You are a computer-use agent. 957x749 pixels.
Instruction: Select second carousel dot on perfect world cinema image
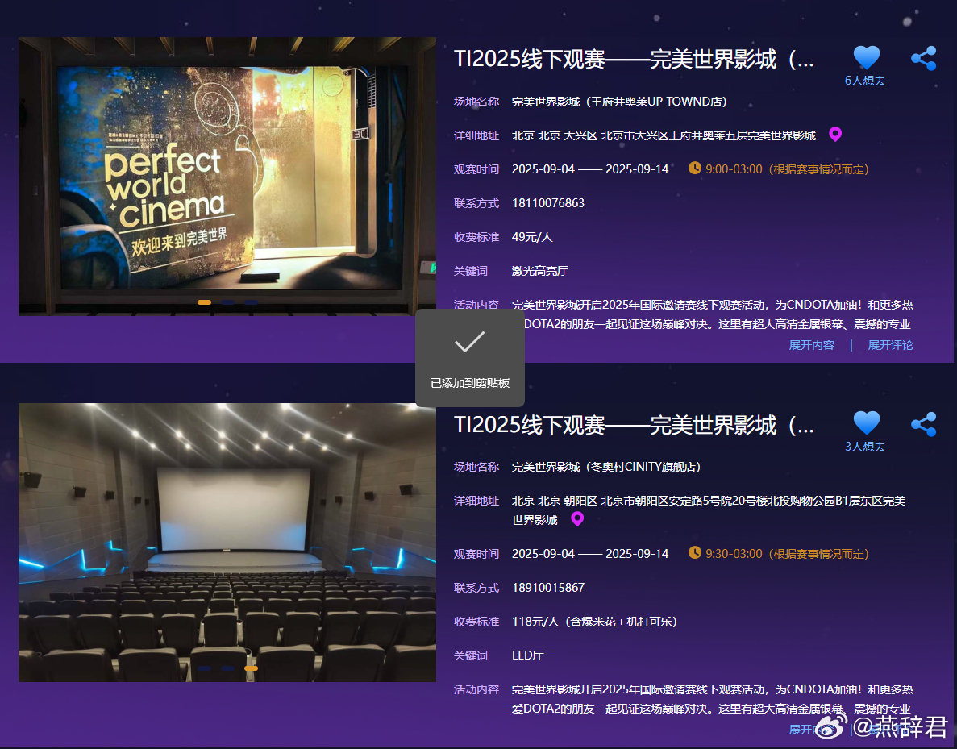point(227,302)
